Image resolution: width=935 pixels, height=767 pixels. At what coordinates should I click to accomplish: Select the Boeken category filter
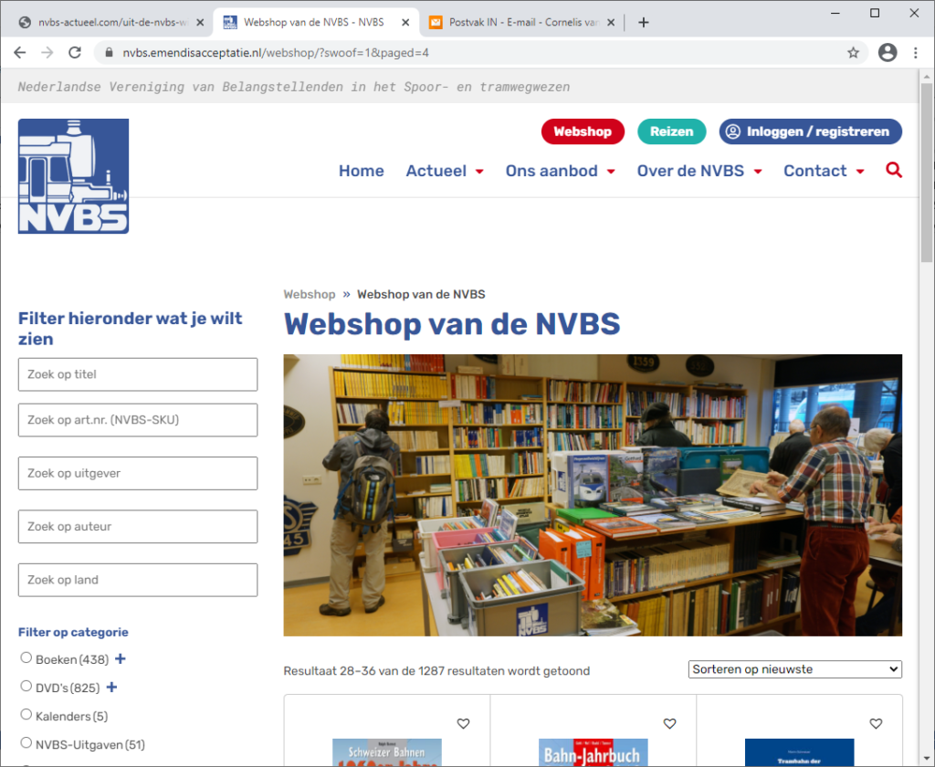coord(26,658)
